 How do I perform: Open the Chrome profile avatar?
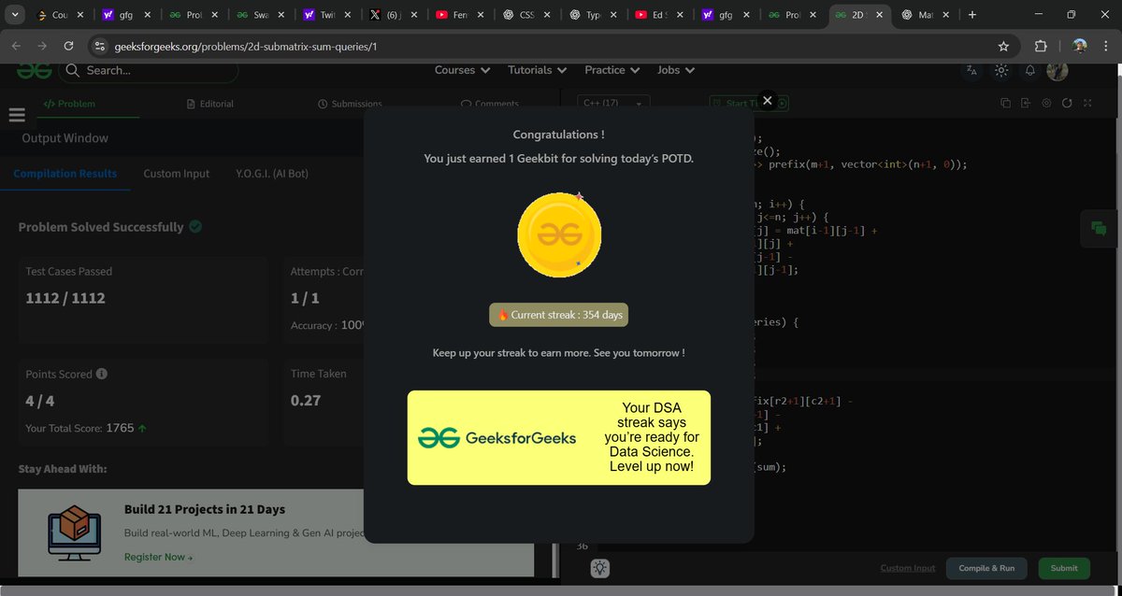(1079, 46)
